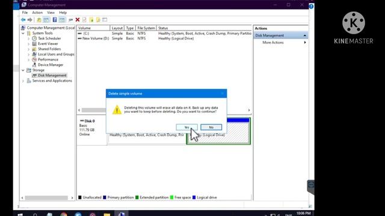The width and height of the screenshot is (385, 216).
Task: Select the Storage tree node
Action: (38, 70)
